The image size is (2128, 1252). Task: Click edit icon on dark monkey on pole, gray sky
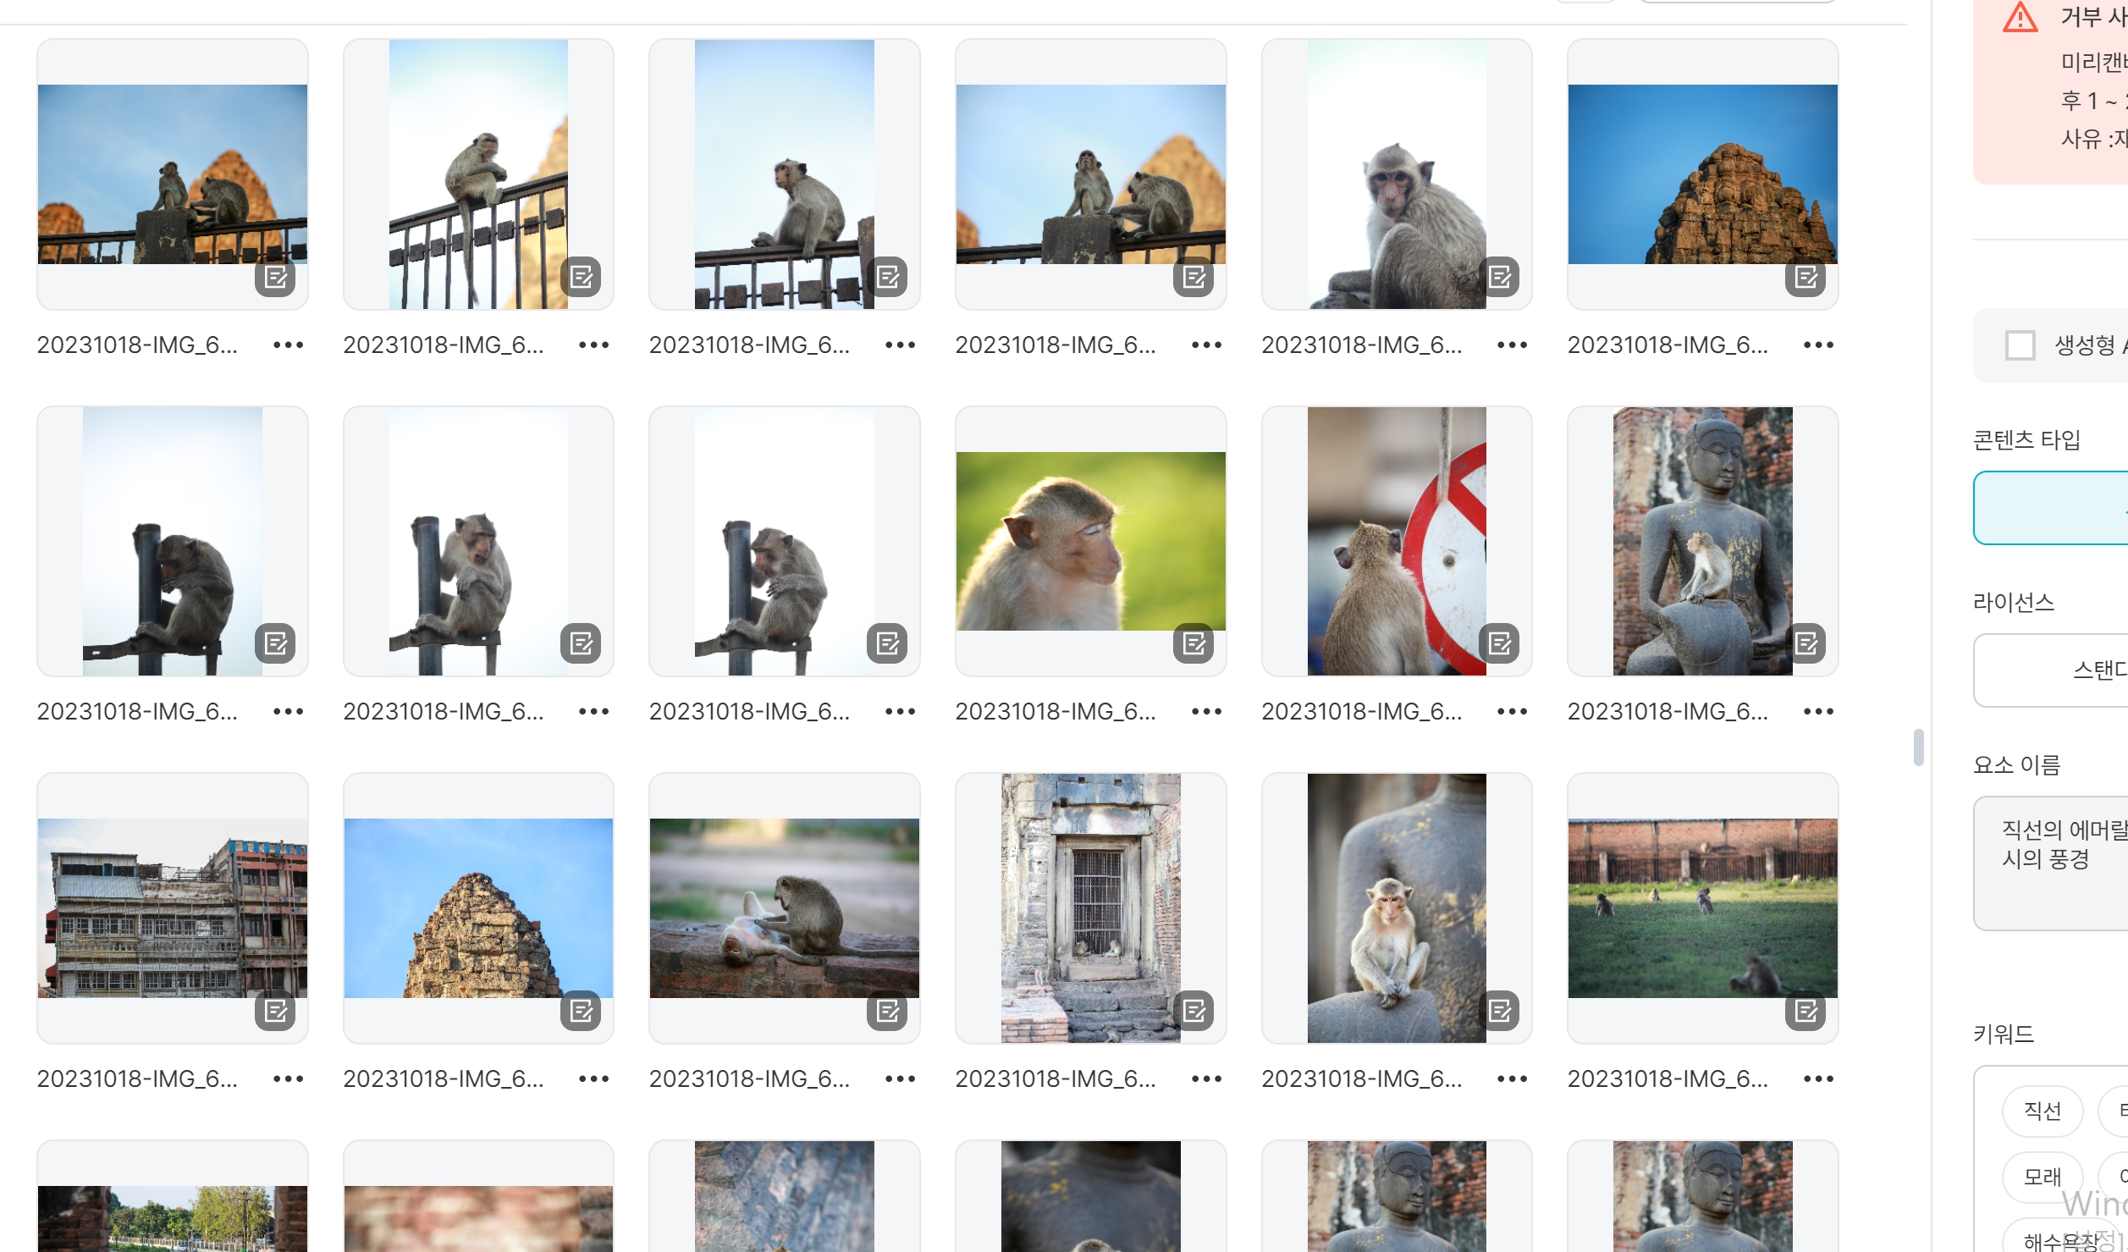(x=275, y=644)
